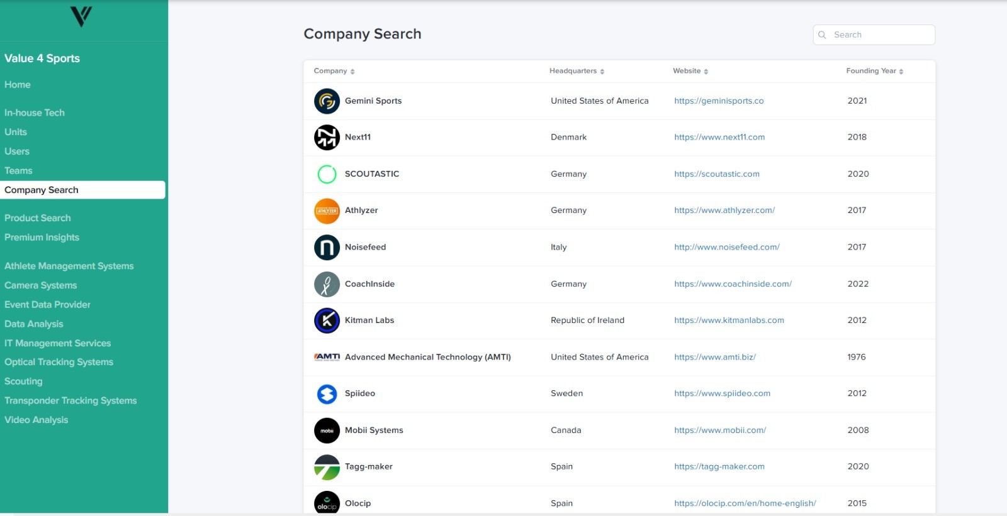This screenshot has height=516, width=1007.
Task: Click the SCOUTASTIC green circle logo
Action: coord(327,174)
